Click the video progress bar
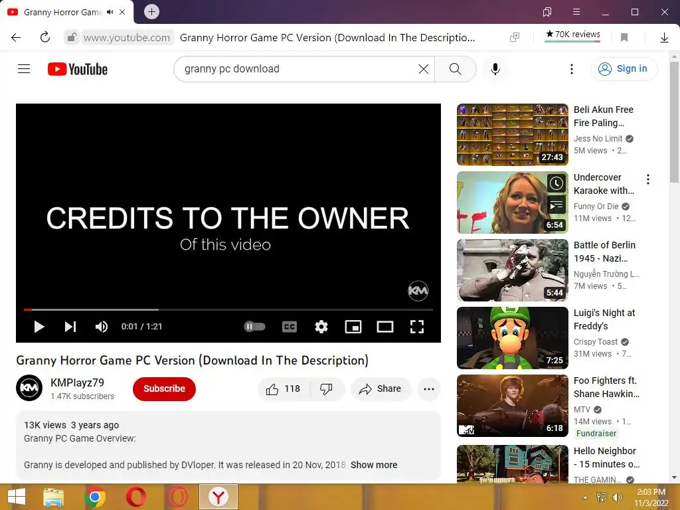This screenshot has height=510, width=680. point(228,309)
